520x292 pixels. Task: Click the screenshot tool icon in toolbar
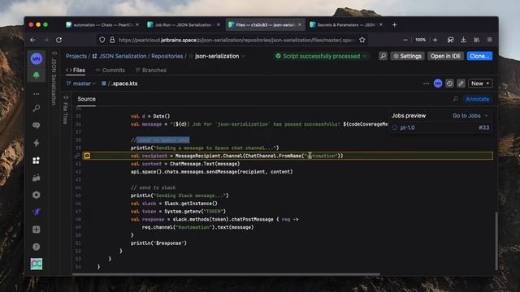click(450, 40)
